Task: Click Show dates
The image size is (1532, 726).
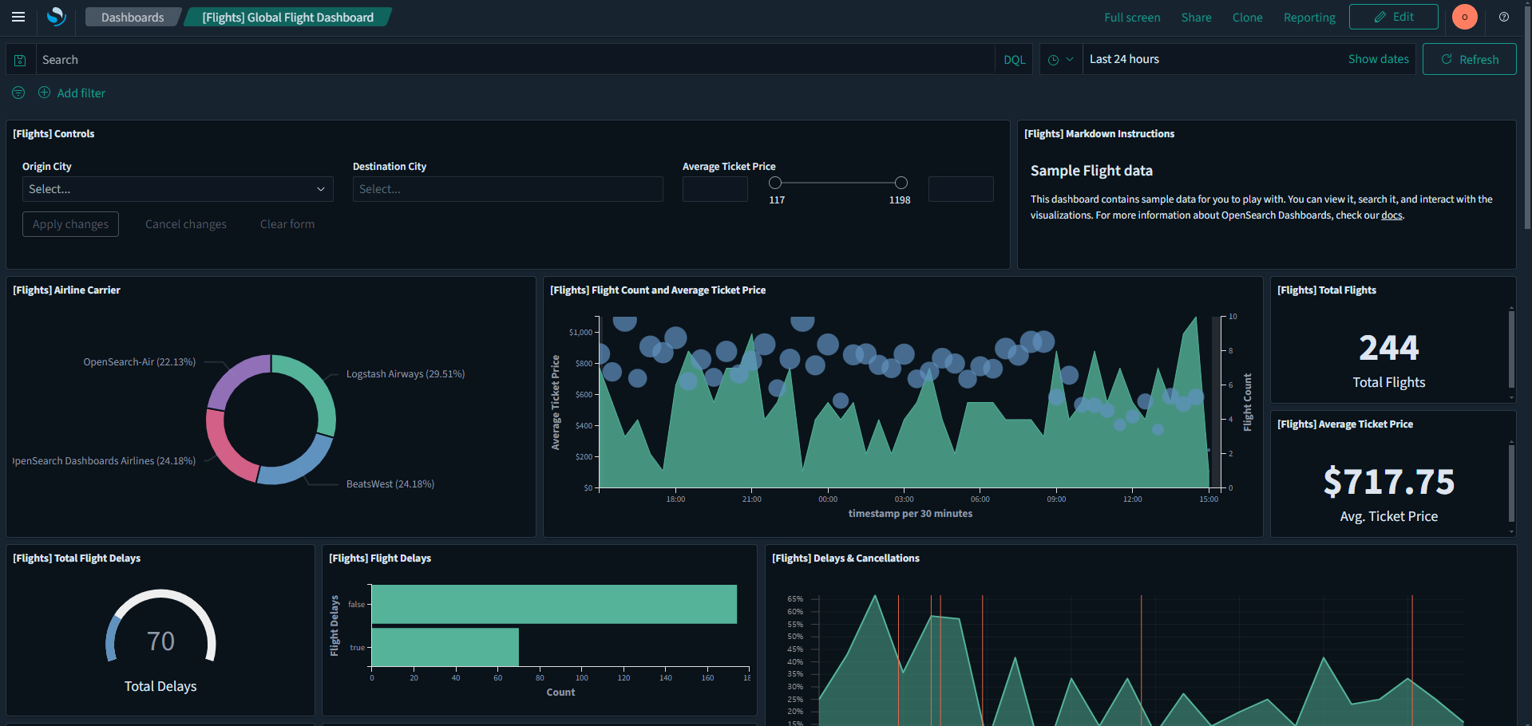Action: tap(1378, 59)
